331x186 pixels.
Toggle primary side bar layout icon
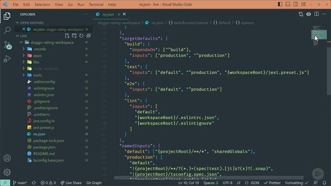[280, 4]
